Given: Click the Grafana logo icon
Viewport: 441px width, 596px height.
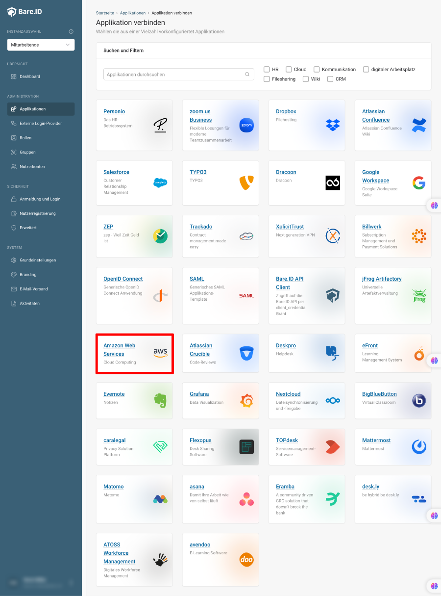Looking at the screenshot, I should (x=246, y=400).
